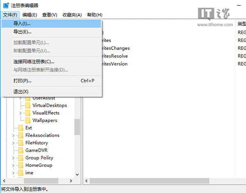Image resolution: width=246 pixels, height=193 pixels.
Task: Click the HomeGroup folder icon
Action: tap(20, 165)
